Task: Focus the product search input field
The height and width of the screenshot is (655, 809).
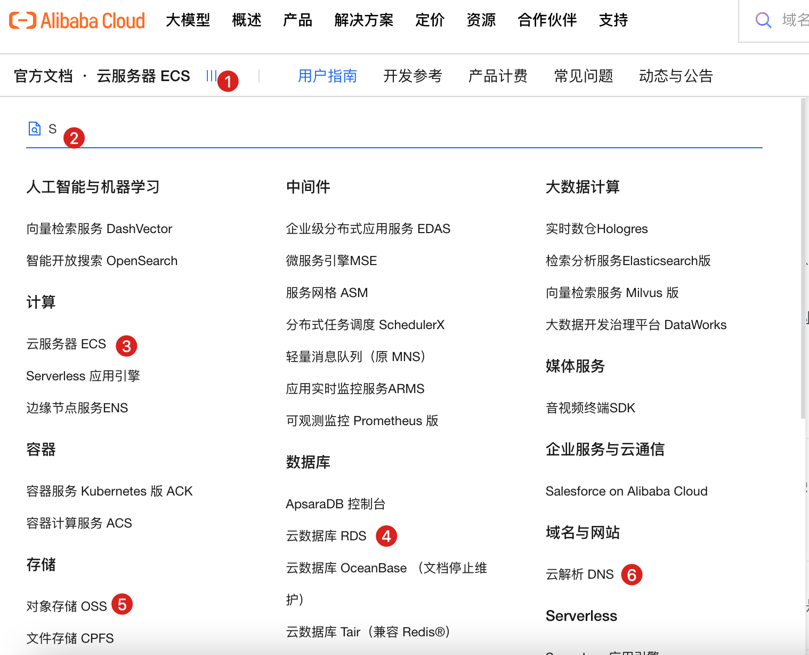Action: [394, 129]
